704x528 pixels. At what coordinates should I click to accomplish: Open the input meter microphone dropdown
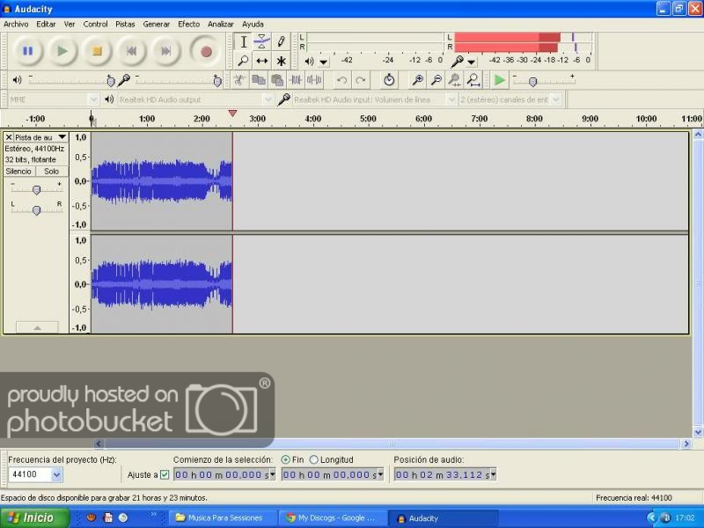[473, 62]
